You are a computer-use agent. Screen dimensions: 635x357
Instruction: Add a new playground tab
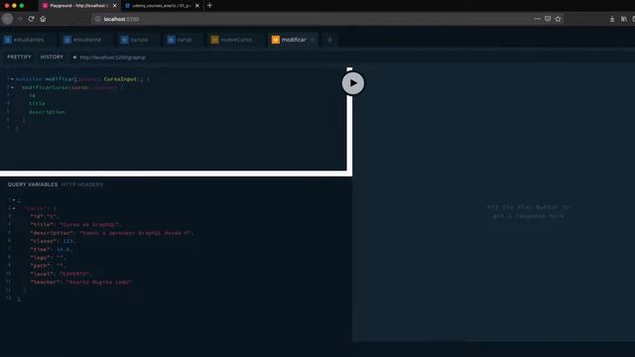tap(329, 40)
